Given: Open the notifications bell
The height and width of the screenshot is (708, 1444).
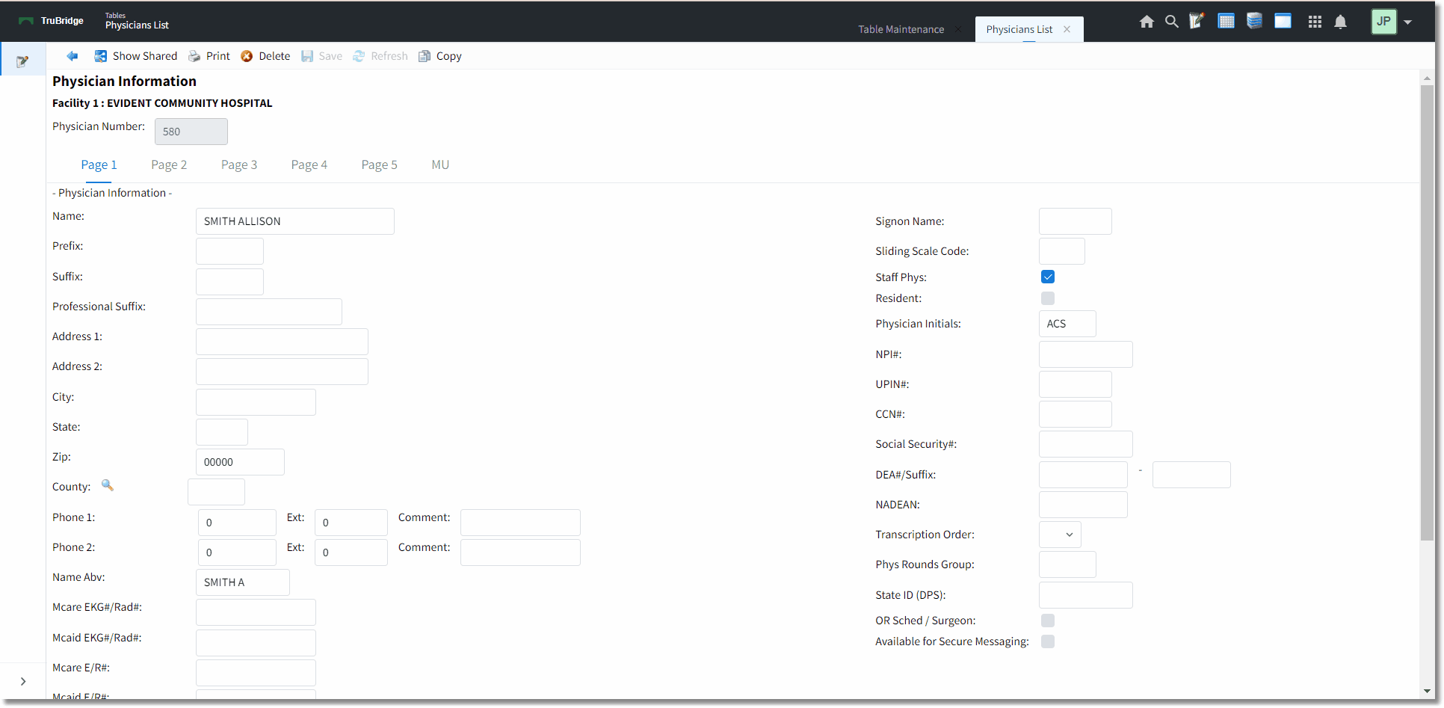Looking at the screenshot, I should point(1341,22).
